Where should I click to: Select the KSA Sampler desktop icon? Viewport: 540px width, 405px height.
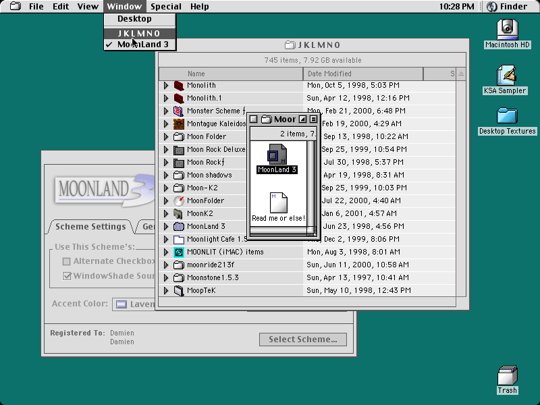(x=506, y=75)
